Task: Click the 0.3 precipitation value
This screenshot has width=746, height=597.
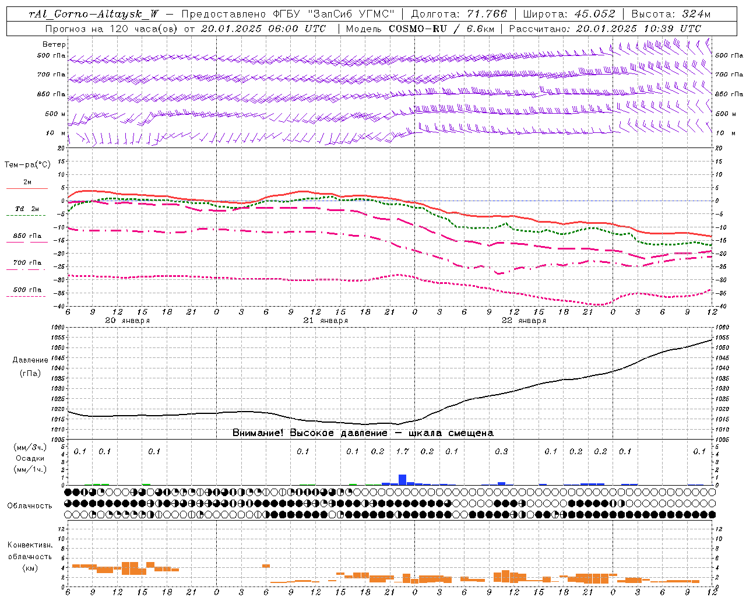Action: pos(501,451)
